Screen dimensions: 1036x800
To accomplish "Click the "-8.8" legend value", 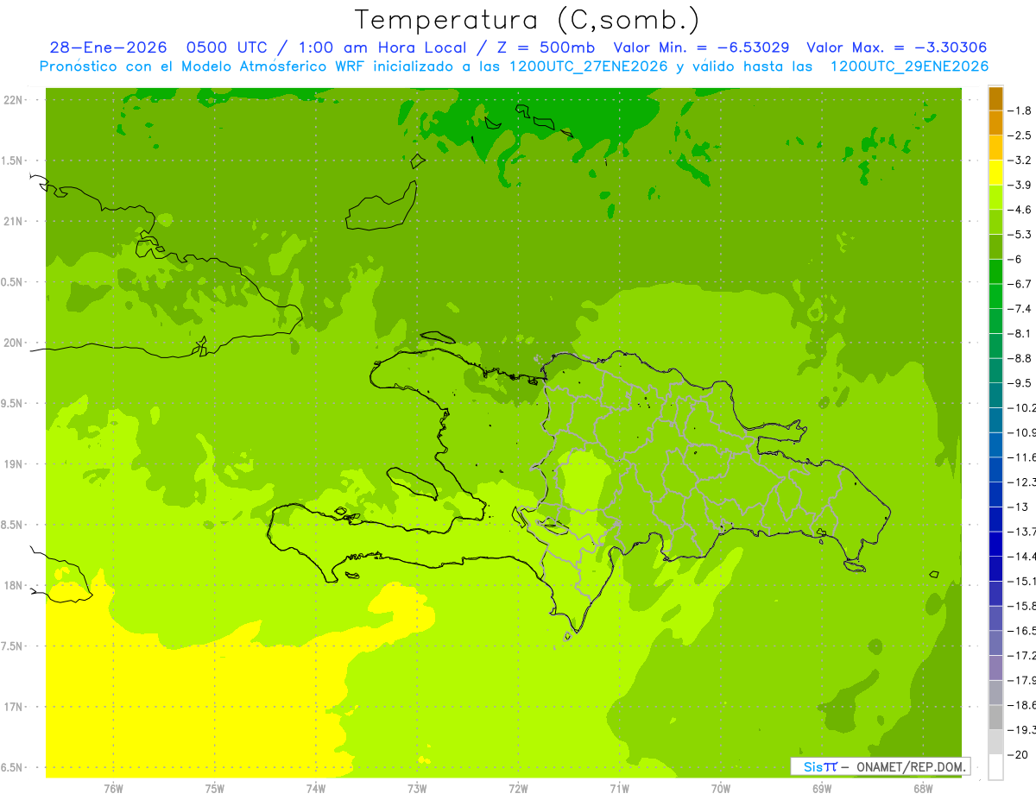I will point(1019,358).
